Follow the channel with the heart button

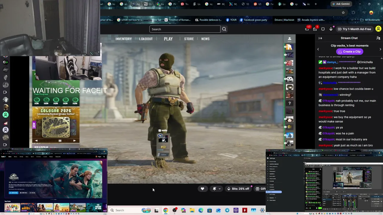pos(202,189)
